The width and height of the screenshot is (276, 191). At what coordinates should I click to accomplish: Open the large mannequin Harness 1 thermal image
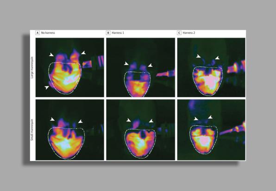tap(141, 68)
